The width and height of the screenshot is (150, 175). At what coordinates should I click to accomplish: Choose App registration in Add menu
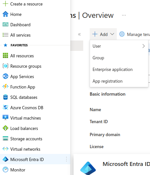119,81
